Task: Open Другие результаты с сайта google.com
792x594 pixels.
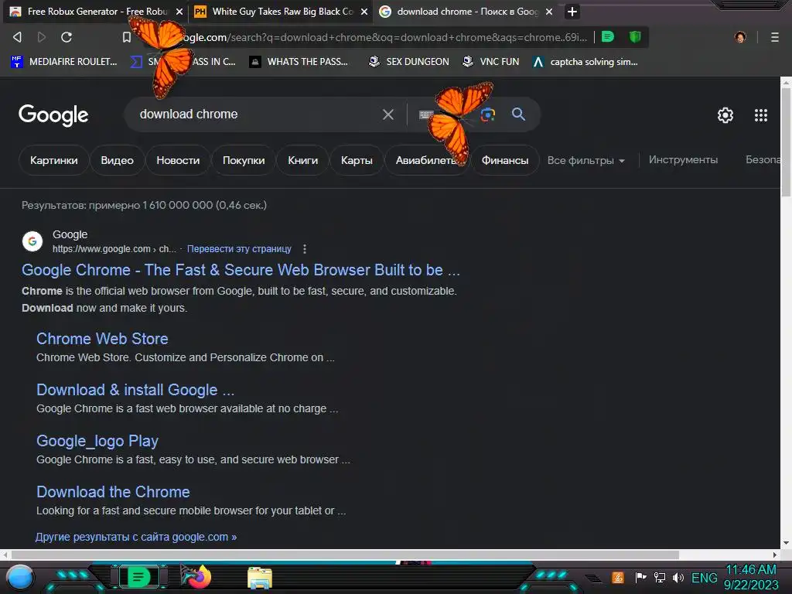Action: (136, 537)
